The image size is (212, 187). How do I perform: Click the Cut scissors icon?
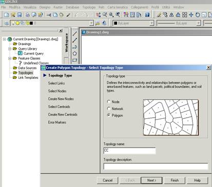click(49, 15)
